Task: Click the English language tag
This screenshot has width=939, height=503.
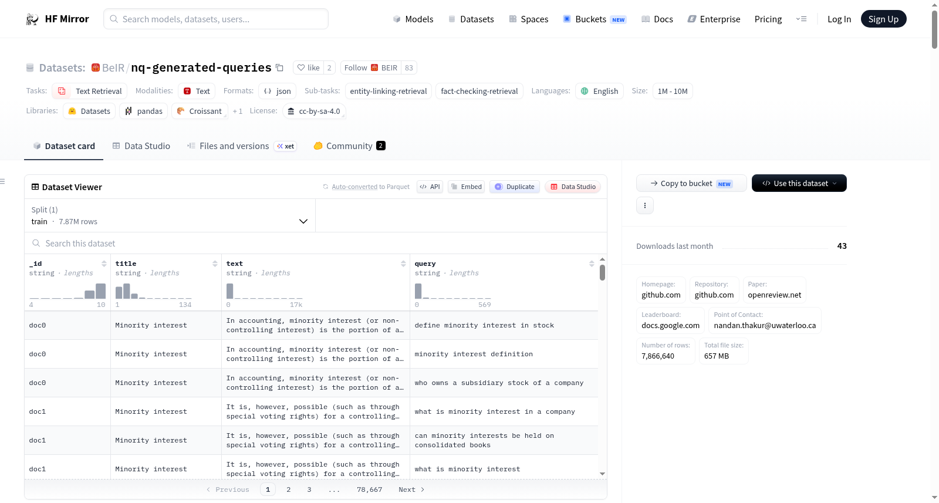Action: [599, 92]
